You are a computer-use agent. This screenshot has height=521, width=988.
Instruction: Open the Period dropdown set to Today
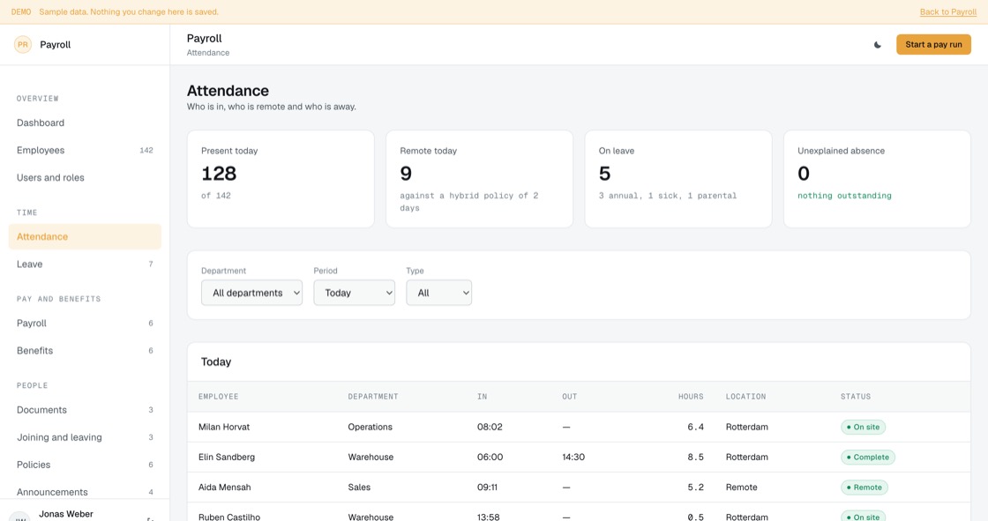coord(354,293)
